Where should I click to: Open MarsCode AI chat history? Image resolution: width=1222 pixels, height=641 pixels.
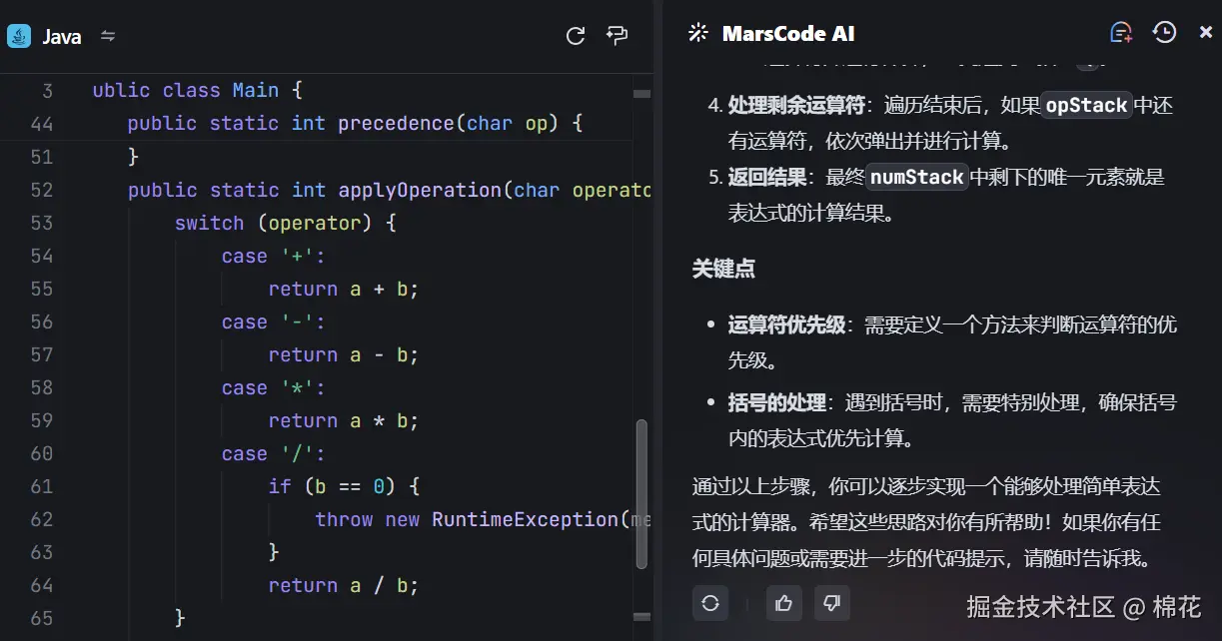[x=1163, y=32]
